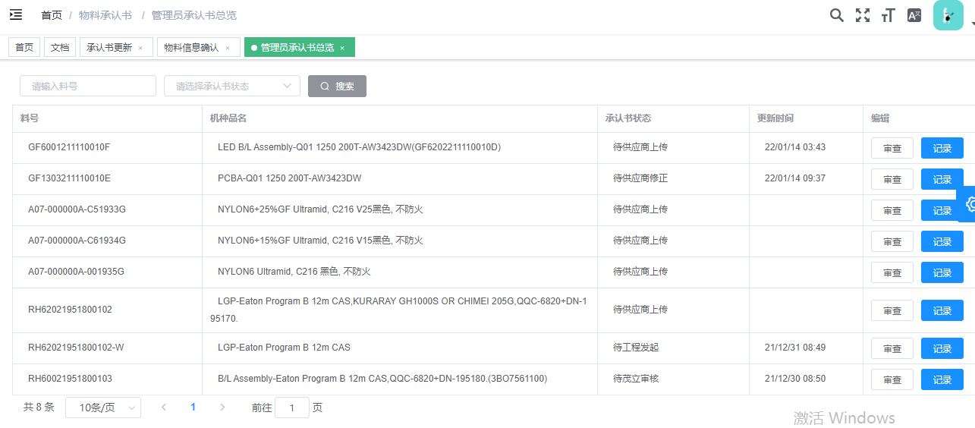975x428 pixels.
Task: Open the font size adjustment icon
Action: coord(888,15)
